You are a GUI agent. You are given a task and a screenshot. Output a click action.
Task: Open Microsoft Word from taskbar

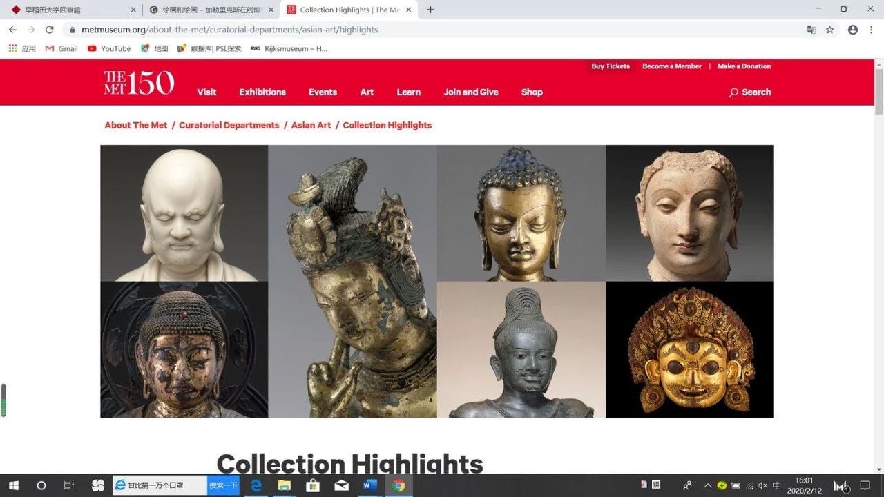pyautogui.click(x=369, y=485)
